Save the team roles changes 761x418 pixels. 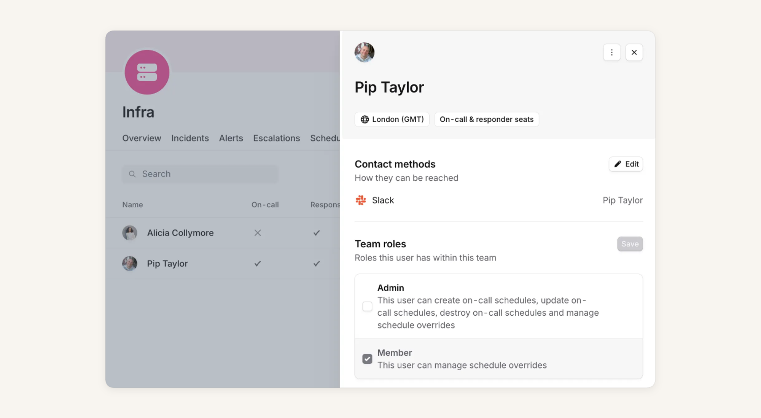(x=630, y=244)
